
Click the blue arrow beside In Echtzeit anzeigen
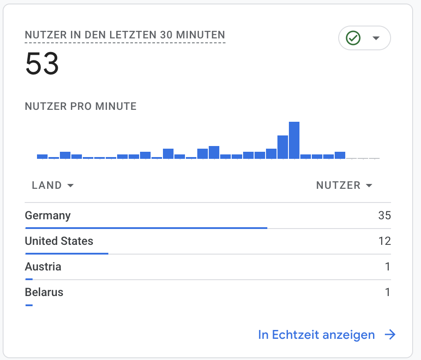pos(391,335)
